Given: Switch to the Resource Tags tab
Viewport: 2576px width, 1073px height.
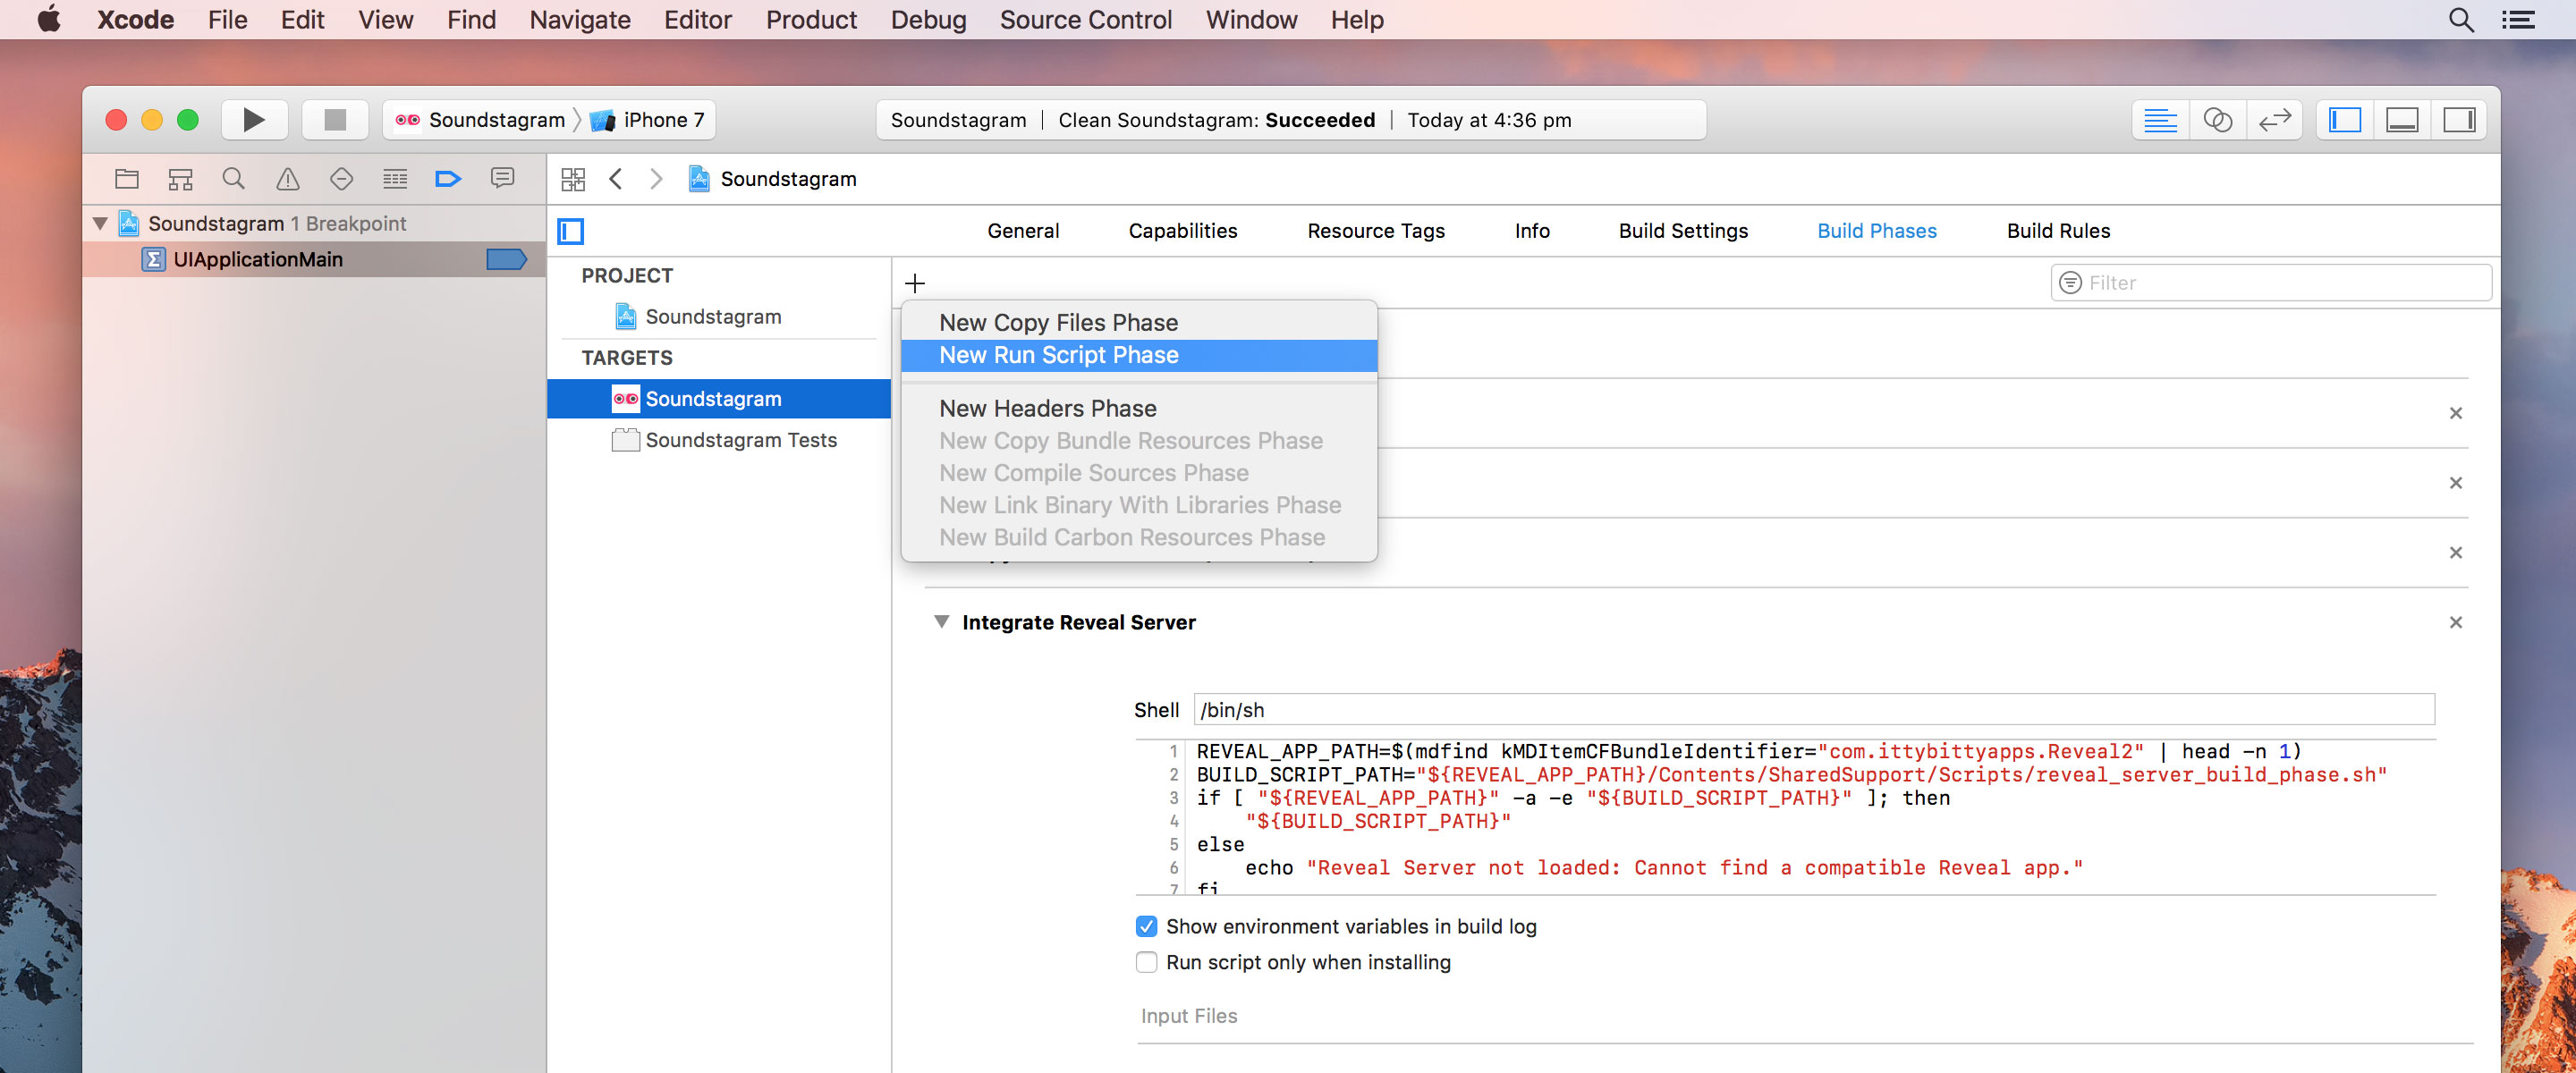Looking at the screenshot, I should (1376, 231).
